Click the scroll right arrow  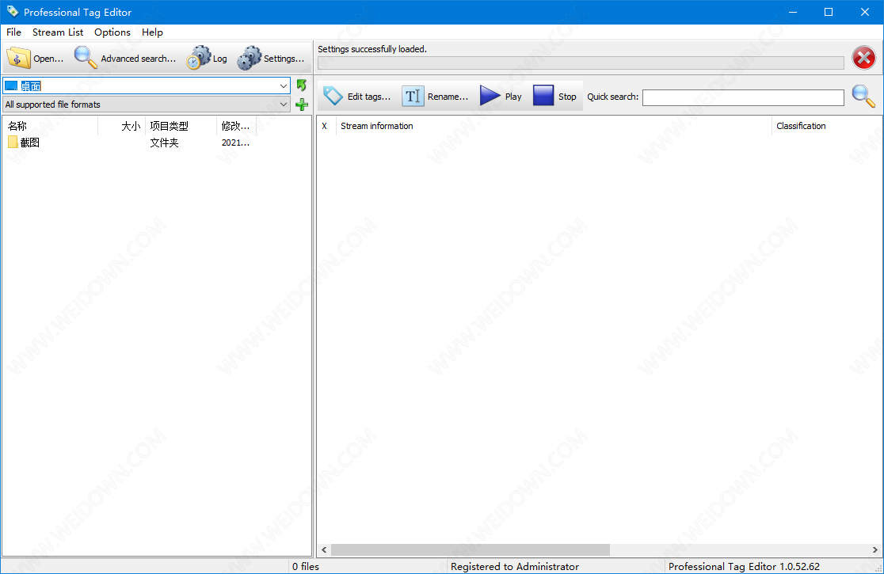click(x=874, y=549)
